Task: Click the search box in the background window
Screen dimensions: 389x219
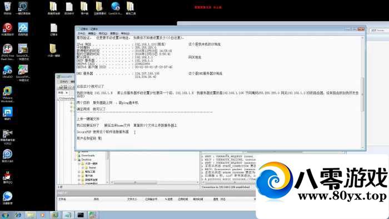Action: [378, 30]
